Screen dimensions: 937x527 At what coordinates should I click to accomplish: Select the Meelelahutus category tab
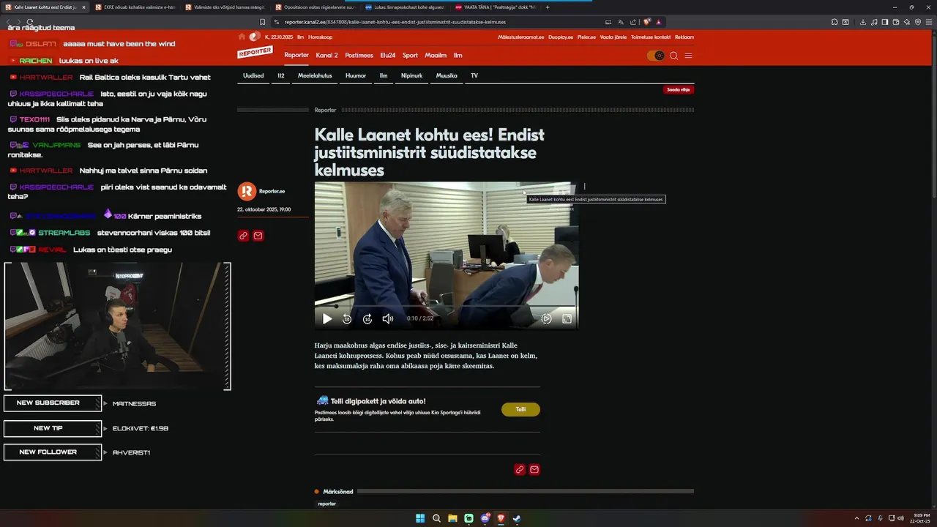tap(315, 75)
